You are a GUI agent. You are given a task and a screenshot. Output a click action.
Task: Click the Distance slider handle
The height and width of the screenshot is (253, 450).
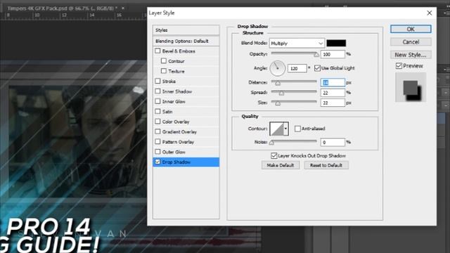tap(278, 83)
